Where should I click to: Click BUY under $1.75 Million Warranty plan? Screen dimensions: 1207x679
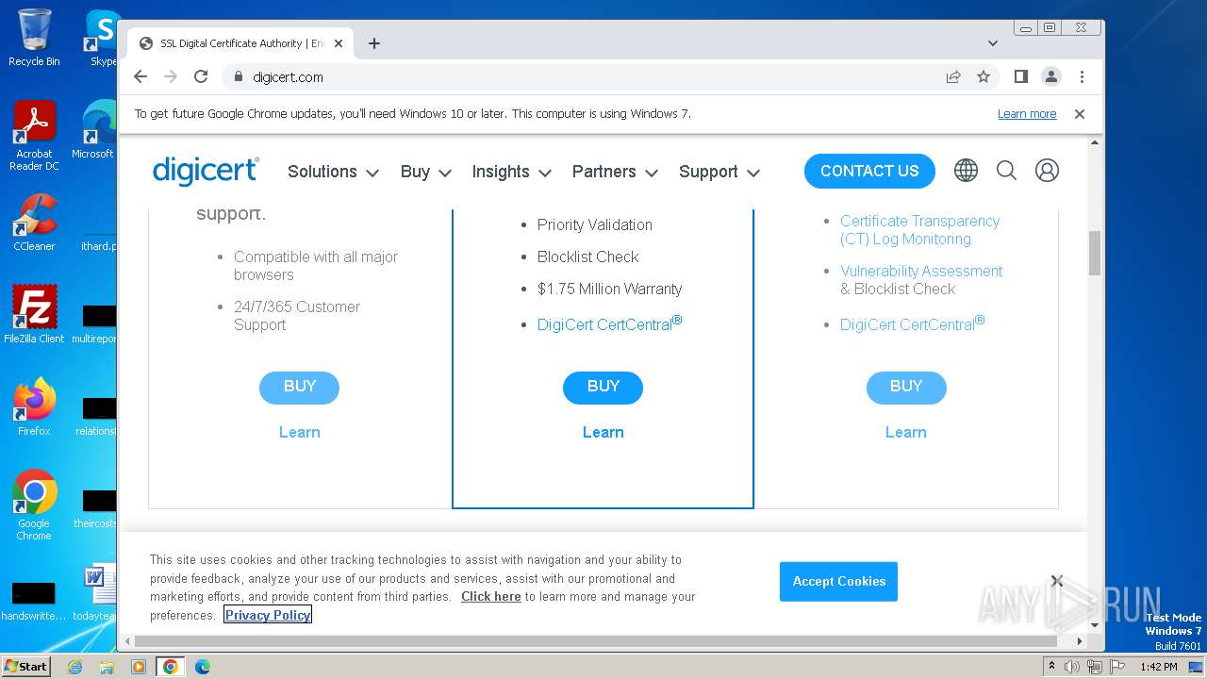coord(603,387)
